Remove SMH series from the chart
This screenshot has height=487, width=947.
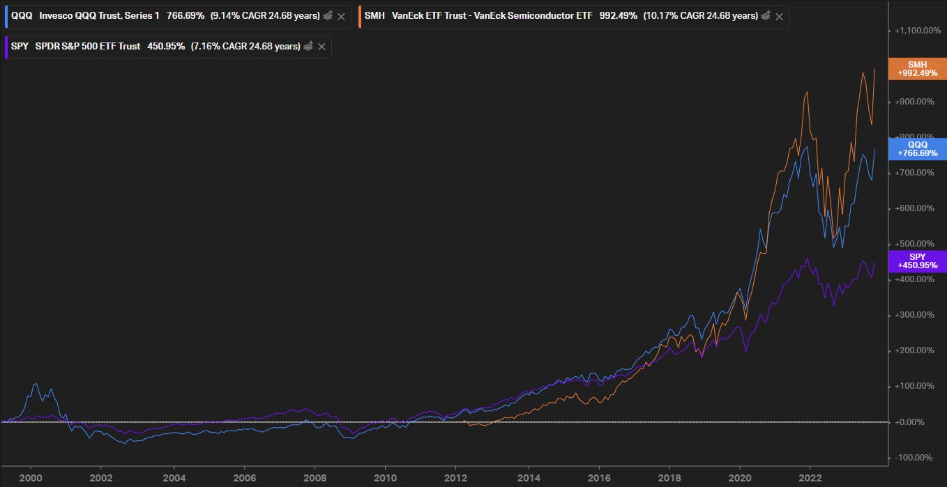(x=779, y=15)
